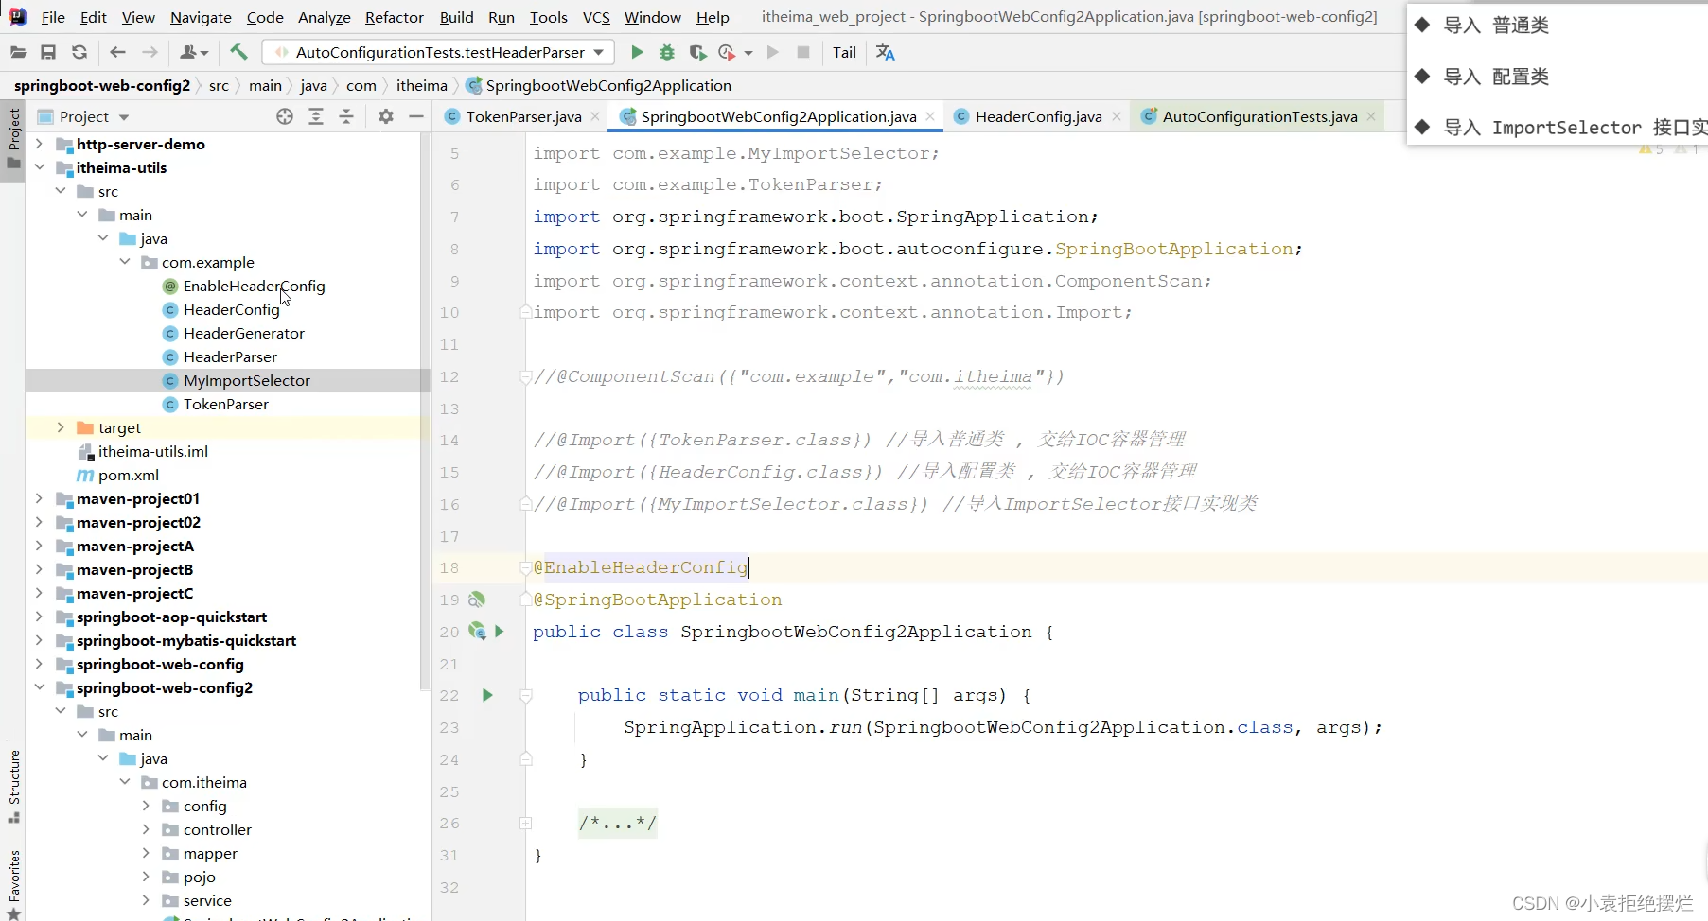Viewport: 1708px width, 921px height.
Task: Click the itheima breadcrumb
Action: [421, 85]
